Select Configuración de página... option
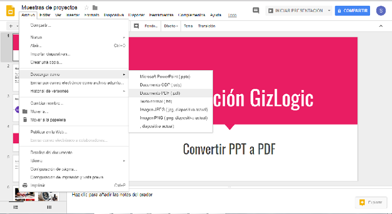 click(74, 169)
